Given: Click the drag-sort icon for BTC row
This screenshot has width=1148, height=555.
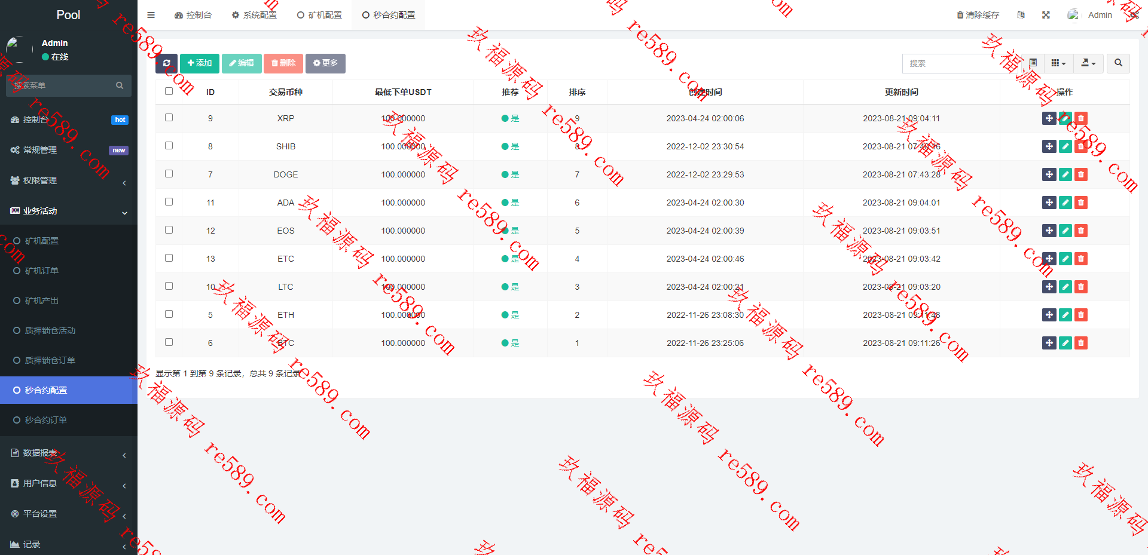Looking at the screenshot, I should (1049, 343).
